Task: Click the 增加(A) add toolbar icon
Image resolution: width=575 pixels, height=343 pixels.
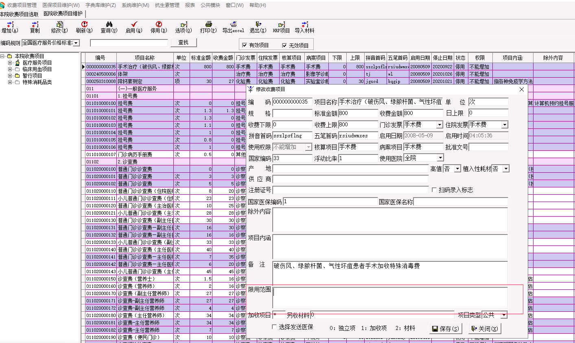Action: click(x=10, y=27)
